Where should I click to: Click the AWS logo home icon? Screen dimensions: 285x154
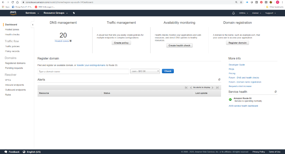pos(13,13)
